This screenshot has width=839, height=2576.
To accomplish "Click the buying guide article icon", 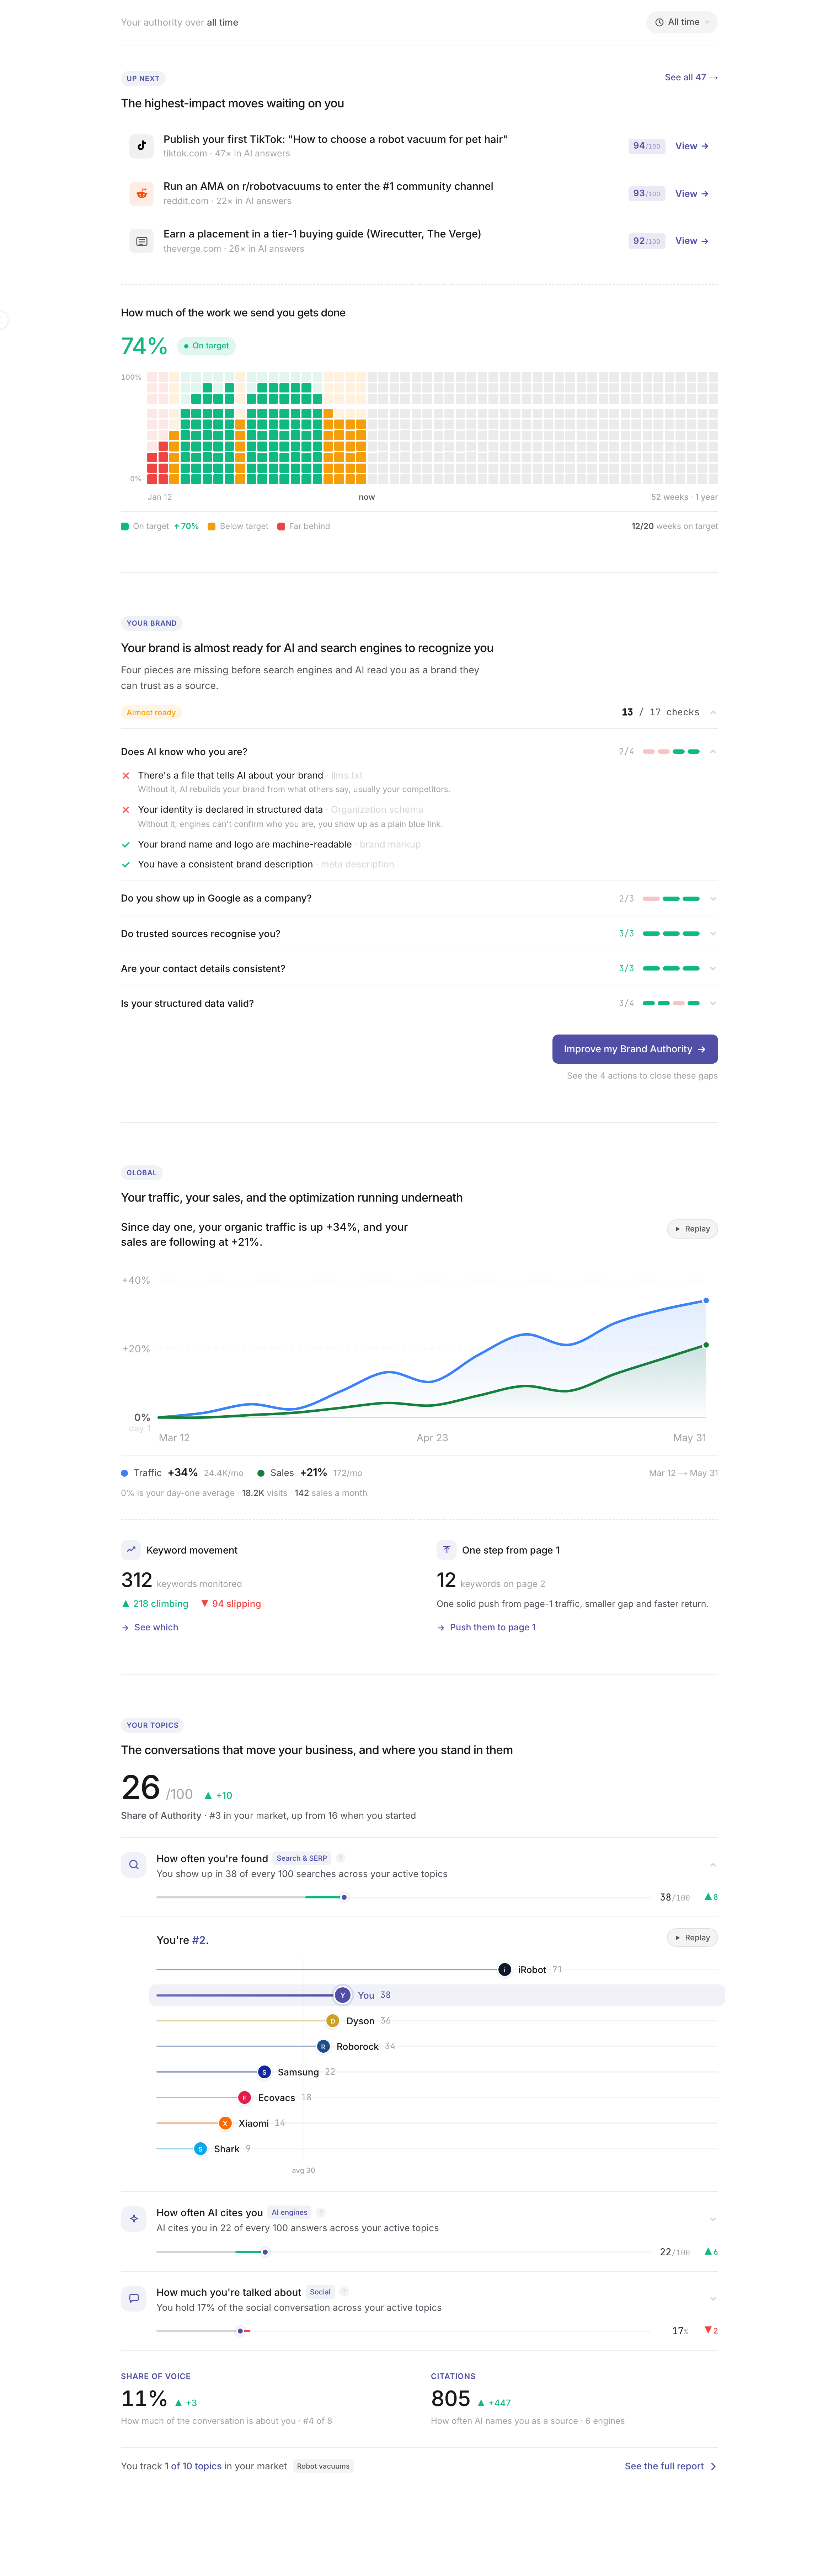I will (x=142, y=241).
